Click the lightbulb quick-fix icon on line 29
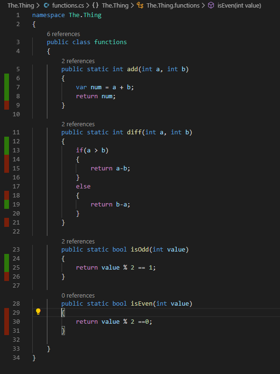The width and height of the screenshot is (280, 374). tap(38, 312)
